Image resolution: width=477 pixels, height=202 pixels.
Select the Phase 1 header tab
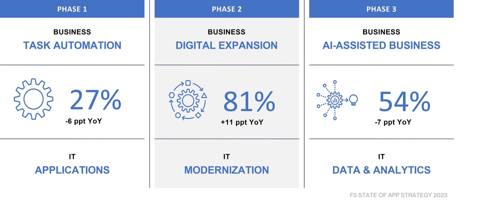(72, 9)
